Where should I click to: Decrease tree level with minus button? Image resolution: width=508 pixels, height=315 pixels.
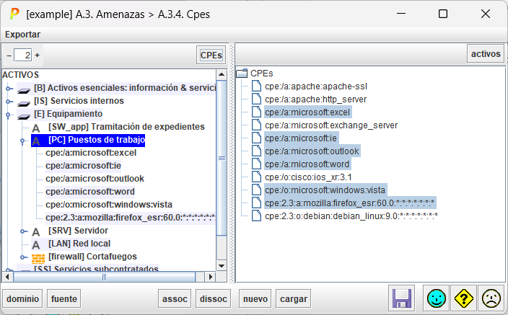tap(9, 56)
